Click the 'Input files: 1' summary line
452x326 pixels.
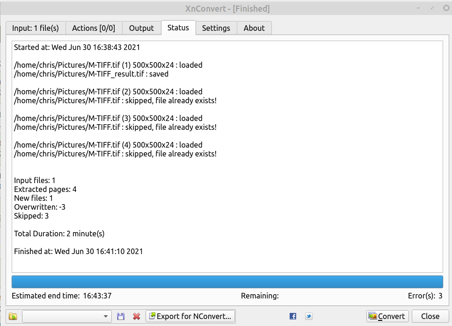tap(35, 180)
